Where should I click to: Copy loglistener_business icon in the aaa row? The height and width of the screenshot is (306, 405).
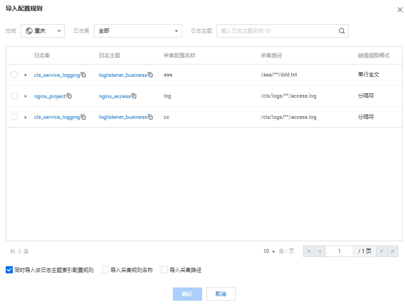coord(150,75)
